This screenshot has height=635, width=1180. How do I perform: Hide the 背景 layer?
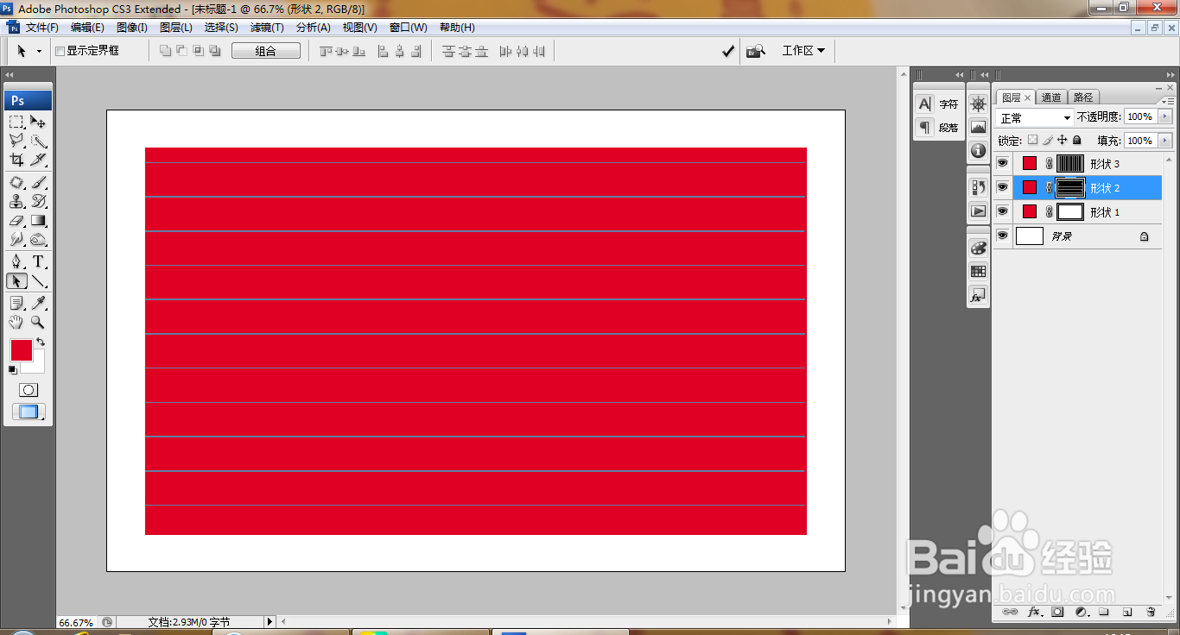point(1003,236)
